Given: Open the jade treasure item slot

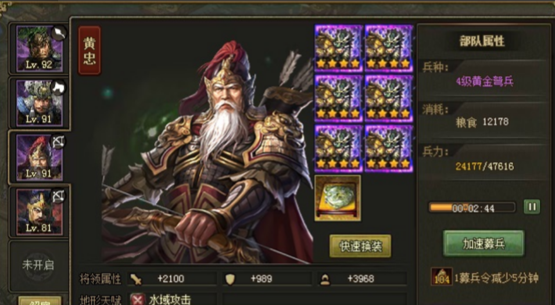Looking at the screenshot, I should point(338,198).
